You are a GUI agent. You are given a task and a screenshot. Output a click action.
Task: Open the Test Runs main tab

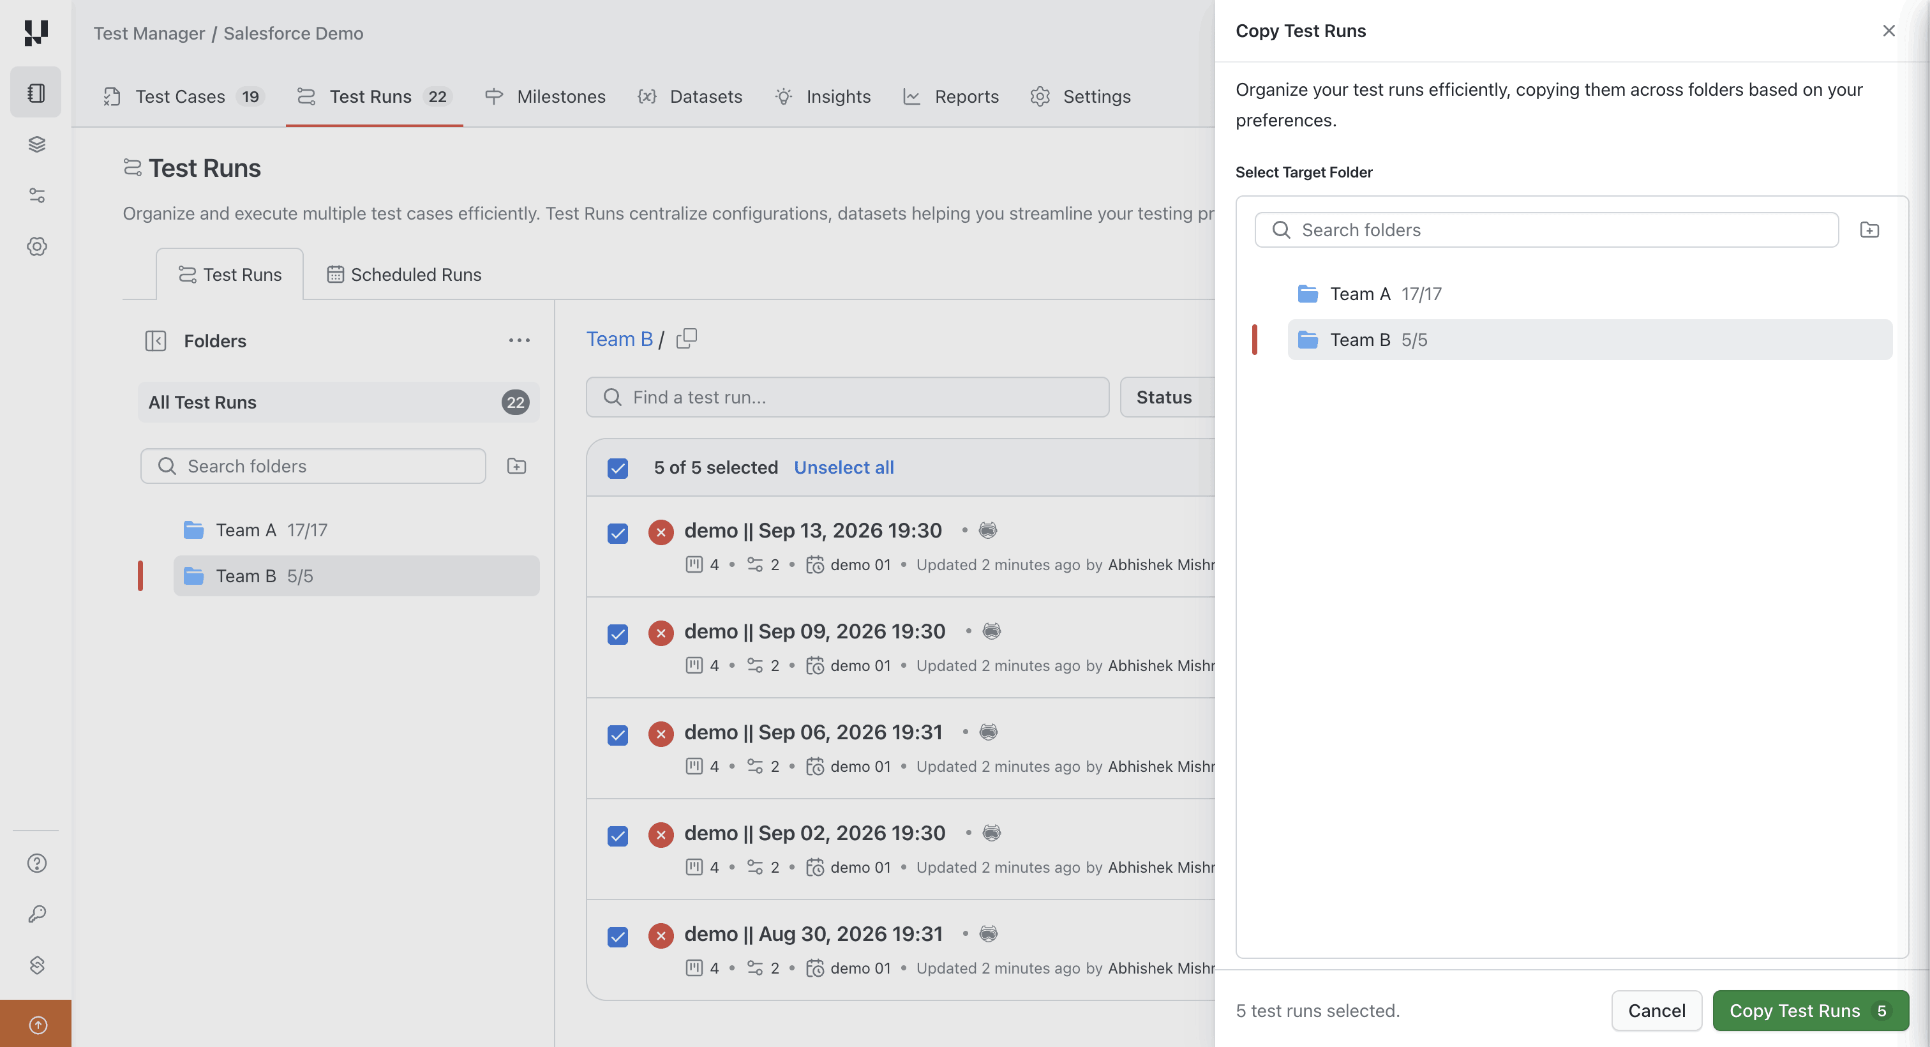click(x=374, y=96)
